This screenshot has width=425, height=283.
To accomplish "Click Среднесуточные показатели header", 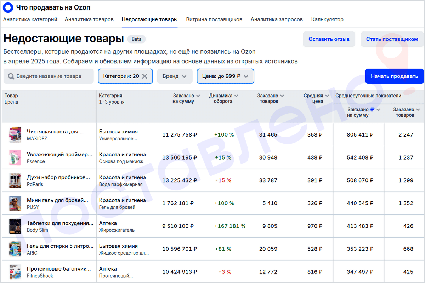I will coord(368,96).
